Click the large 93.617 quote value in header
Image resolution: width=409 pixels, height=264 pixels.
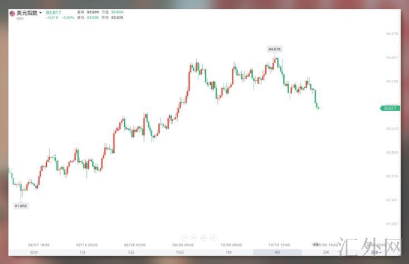pos(53,12)
